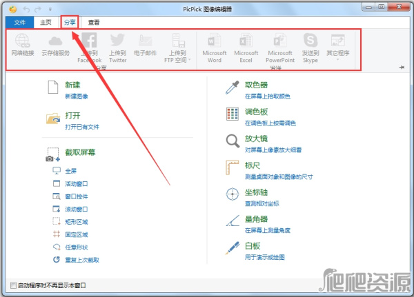Upload to Facebook icon

[x=89, y=40]
